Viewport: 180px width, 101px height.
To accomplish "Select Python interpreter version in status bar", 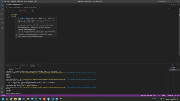I will pos(170,95).
